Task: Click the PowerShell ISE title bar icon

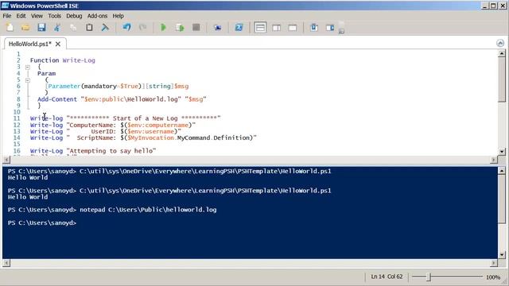Action: point(5,6)
